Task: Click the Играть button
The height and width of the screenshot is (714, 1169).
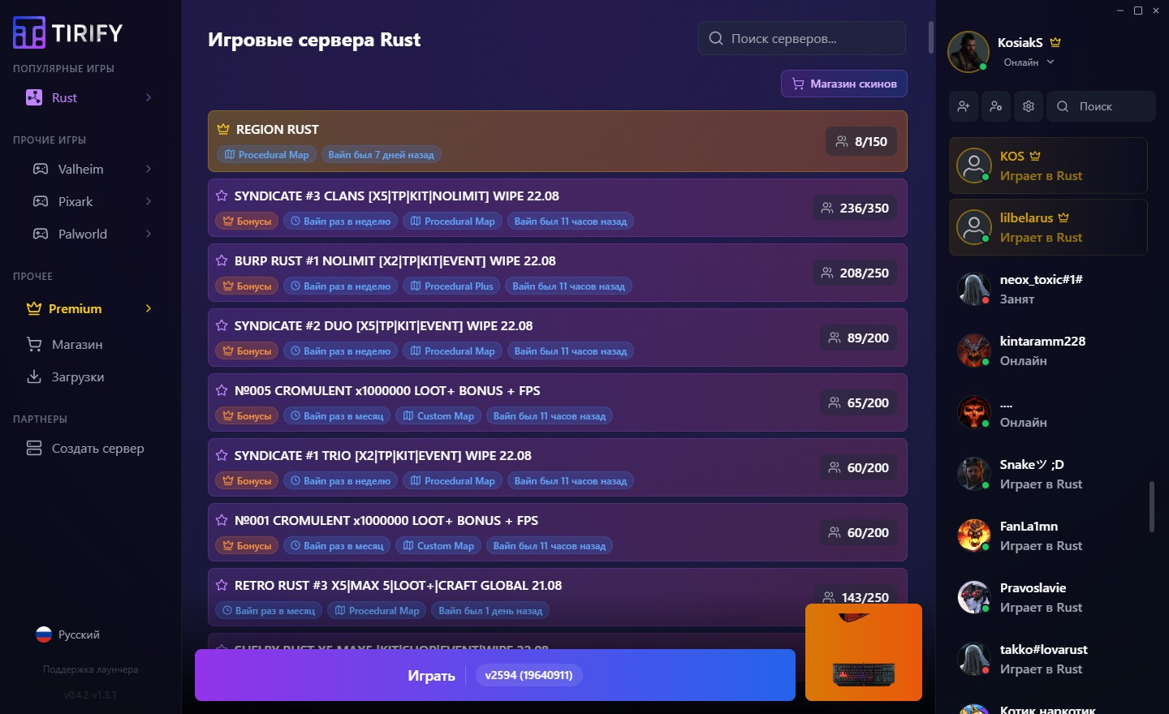Action: 495,675
